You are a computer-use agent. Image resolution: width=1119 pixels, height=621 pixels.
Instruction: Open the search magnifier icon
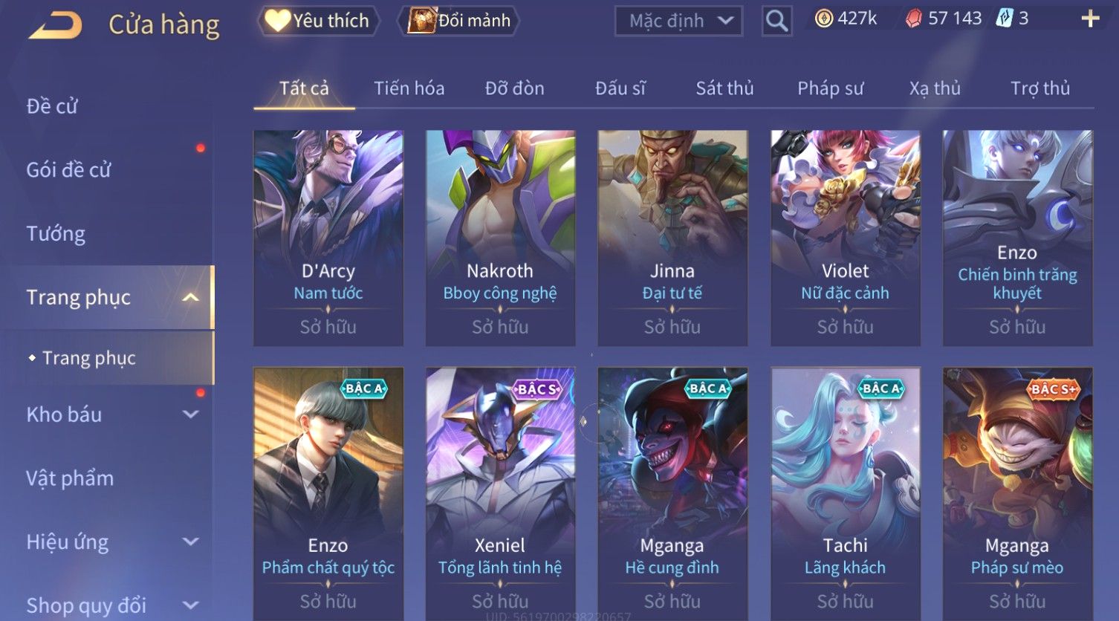click(x=776, y=21)
